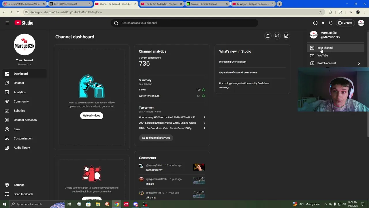Viewport: 369px width, 208px height.
Task: Switch to msi.com Motherboard tab
Action: click(x=24, y=4)
